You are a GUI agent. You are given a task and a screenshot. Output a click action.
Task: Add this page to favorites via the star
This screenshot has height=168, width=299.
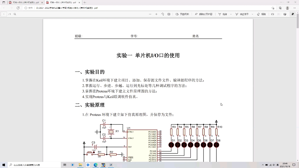(x=273, y=8)
